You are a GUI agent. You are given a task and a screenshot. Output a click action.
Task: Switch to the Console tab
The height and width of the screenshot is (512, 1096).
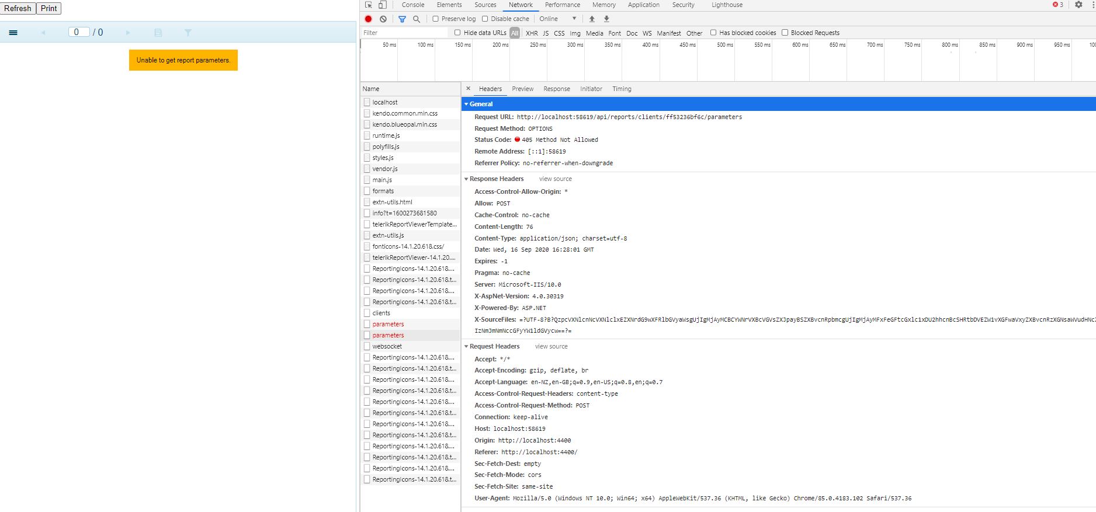[x=413, y=5]
